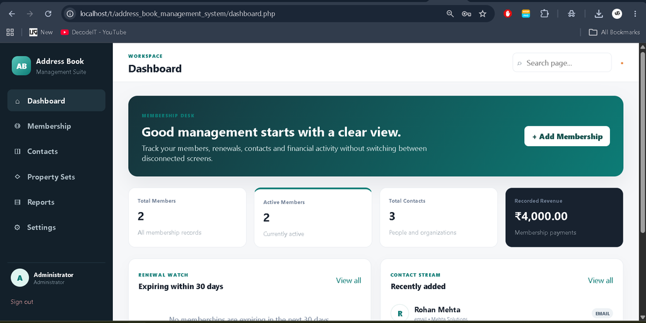This screenshot has width=646, height=323.
Task: Click the + Add Membership button
Action: point(567,137)
